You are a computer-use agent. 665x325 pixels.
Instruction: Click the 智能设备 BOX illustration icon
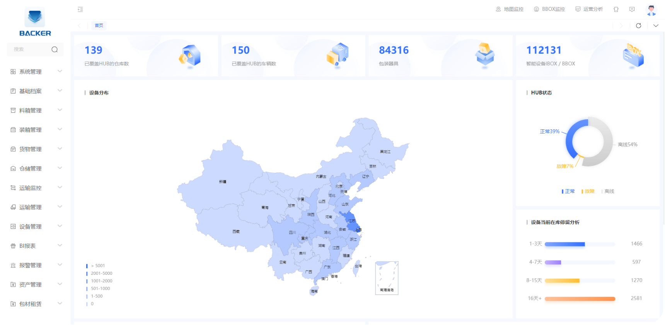click(x=633, y=56)
